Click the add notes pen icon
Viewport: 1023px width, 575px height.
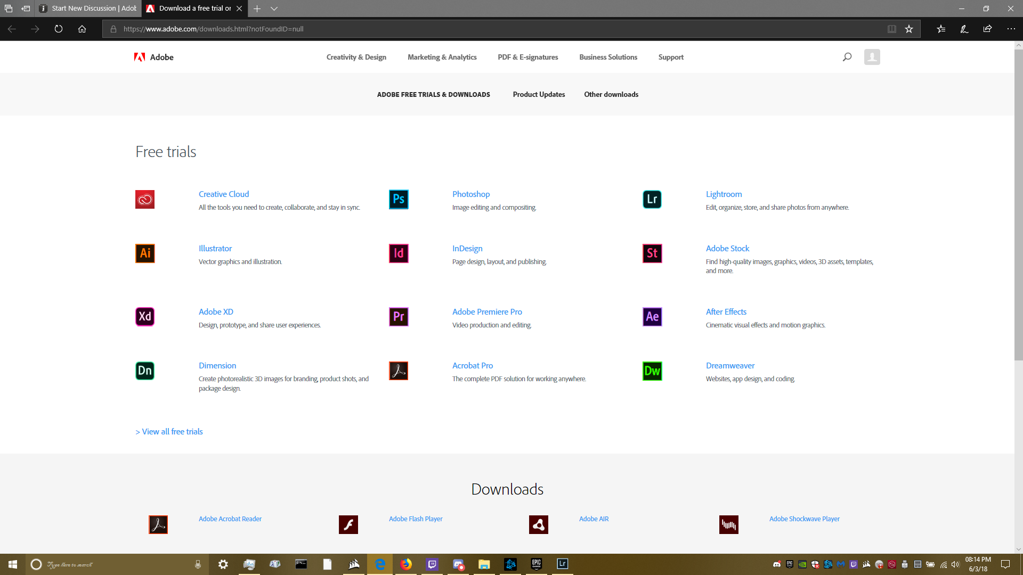click(964, 29)
